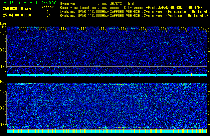
Task: Click the Rch 0.9 frequency label
Action: pyautogui.click(x=3, y=108)
